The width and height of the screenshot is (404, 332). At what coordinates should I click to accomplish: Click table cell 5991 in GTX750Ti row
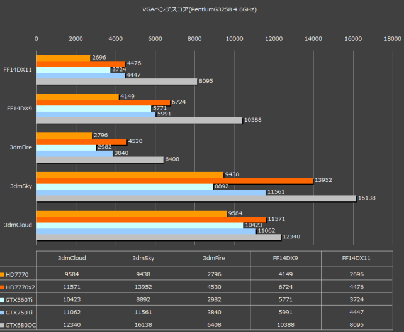(x=286, y=313)
